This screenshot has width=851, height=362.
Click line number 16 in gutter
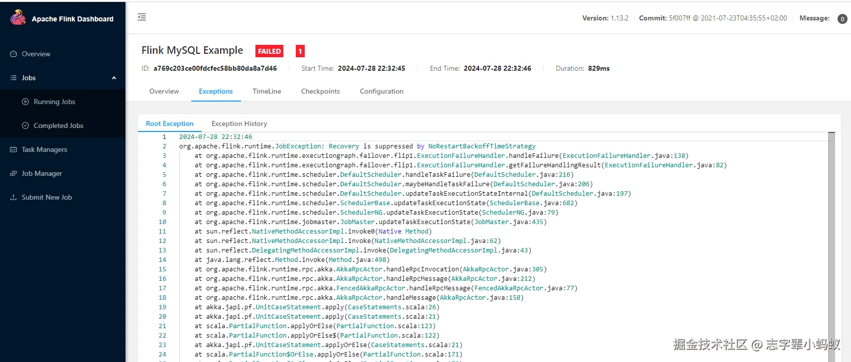point(162,278)
